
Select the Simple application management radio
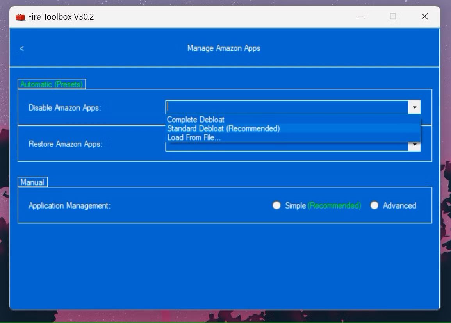click(x=276, y=205)
